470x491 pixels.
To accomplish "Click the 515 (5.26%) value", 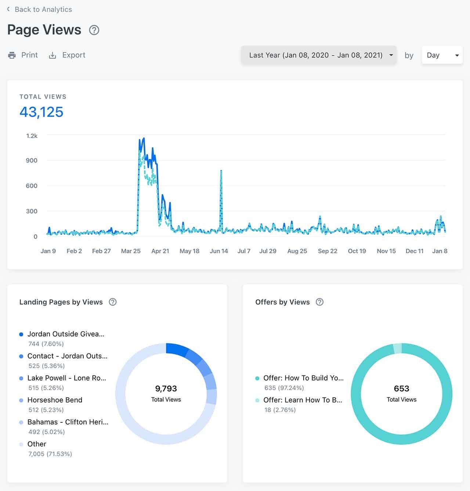I will 46,388.
